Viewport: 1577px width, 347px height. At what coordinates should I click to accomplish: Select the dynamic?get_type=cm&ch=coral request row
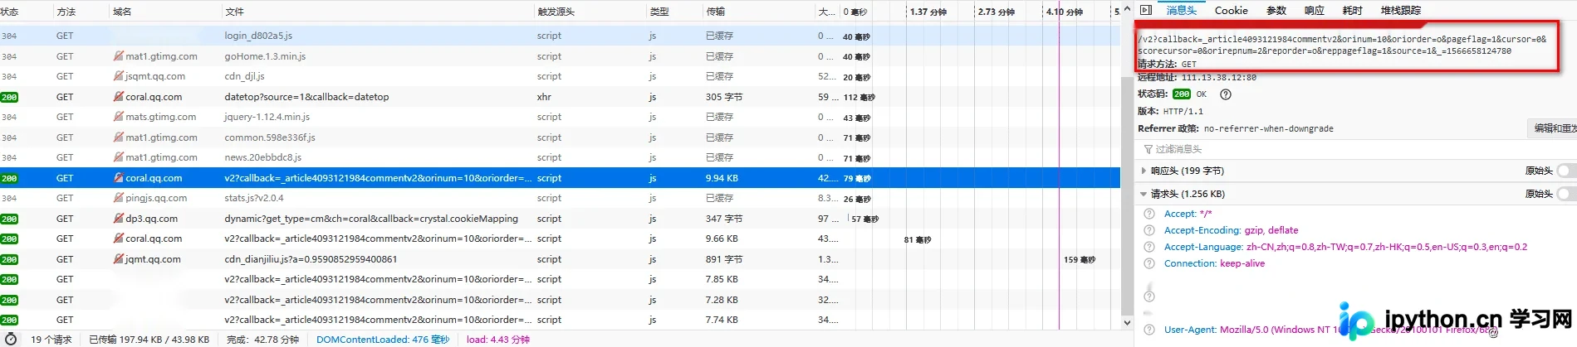[x=561, y=219]
